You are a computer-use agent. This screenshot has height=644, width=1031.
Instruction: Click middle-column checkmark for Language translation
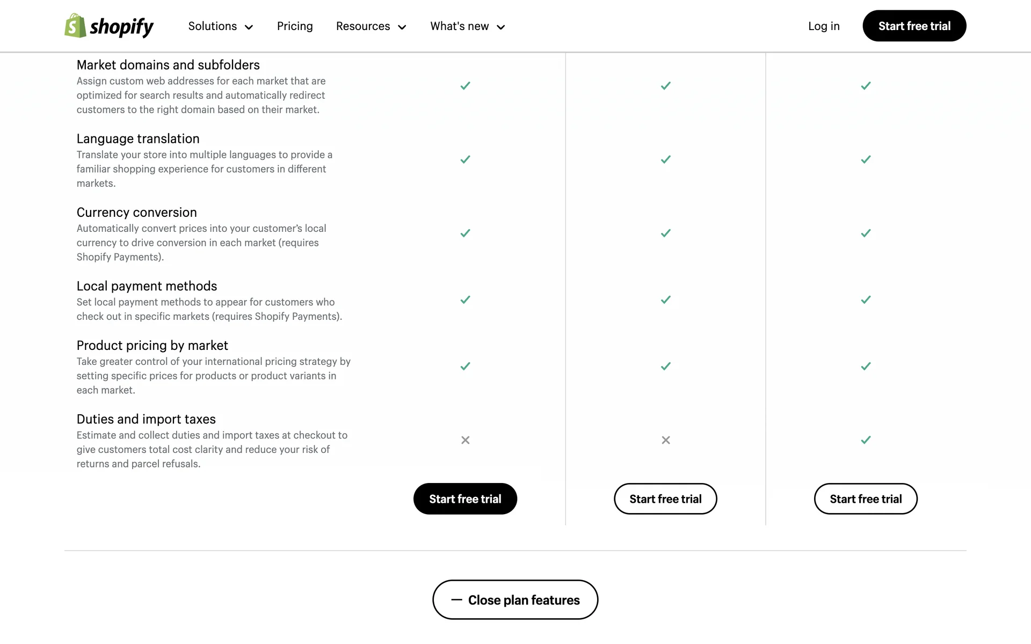pos(665,159)
